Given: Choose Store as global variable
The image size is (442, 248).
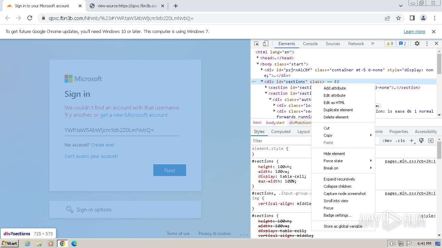Looking at the screenshot, I should click(343, 226).
